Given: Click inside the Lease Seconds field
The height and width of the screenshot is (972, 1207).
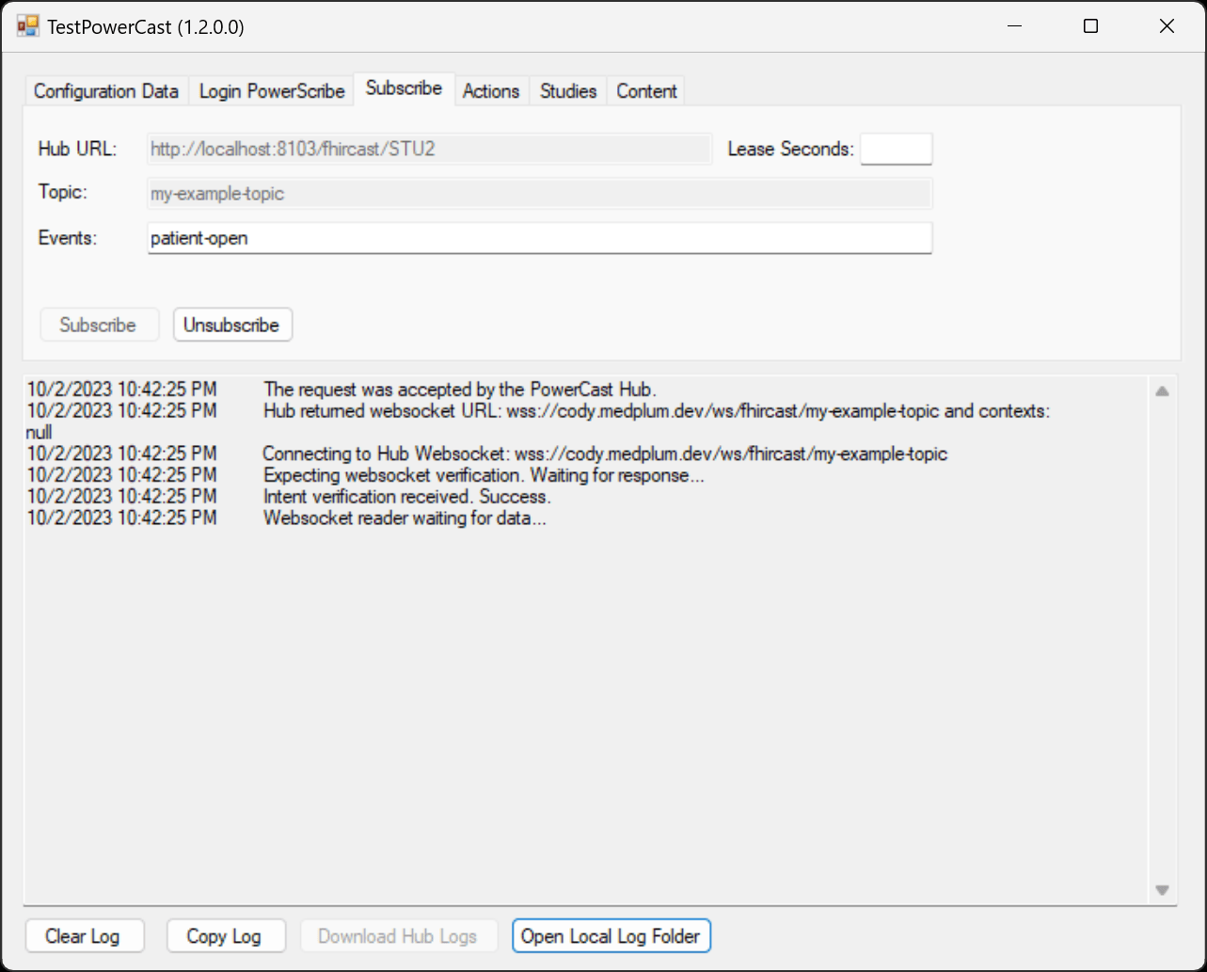Looking at the screenshot, I should click(896, 150).
